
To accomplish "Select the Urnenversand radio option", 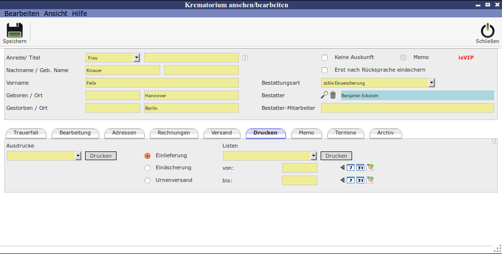I will click(x=148, y=180).
